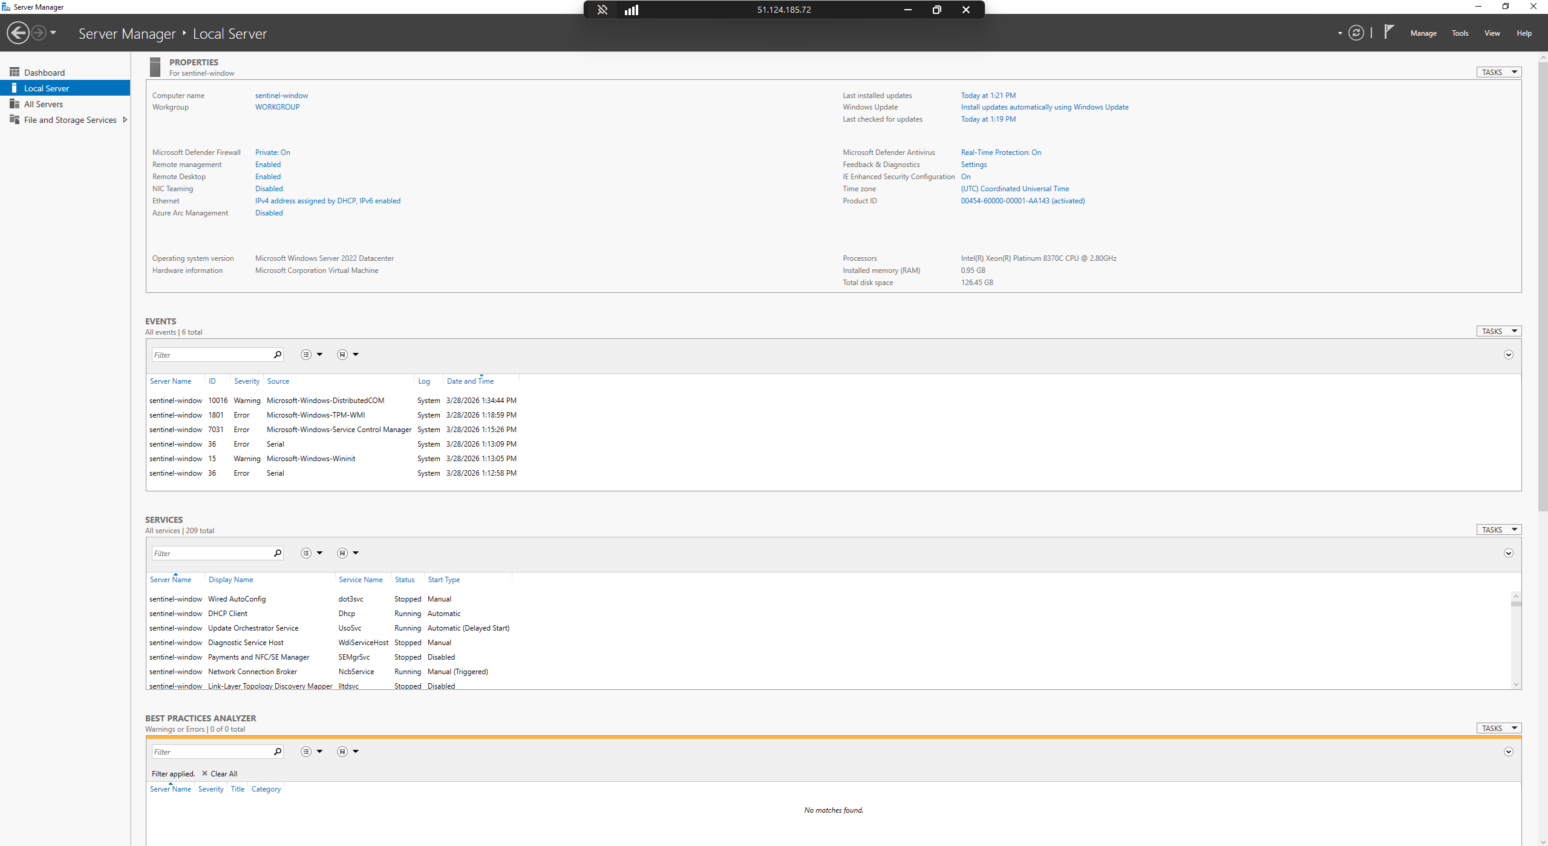Viewport: 1548px width, 846px height.
Task: Open Events criteria list icon
Action: pos(306,355)
